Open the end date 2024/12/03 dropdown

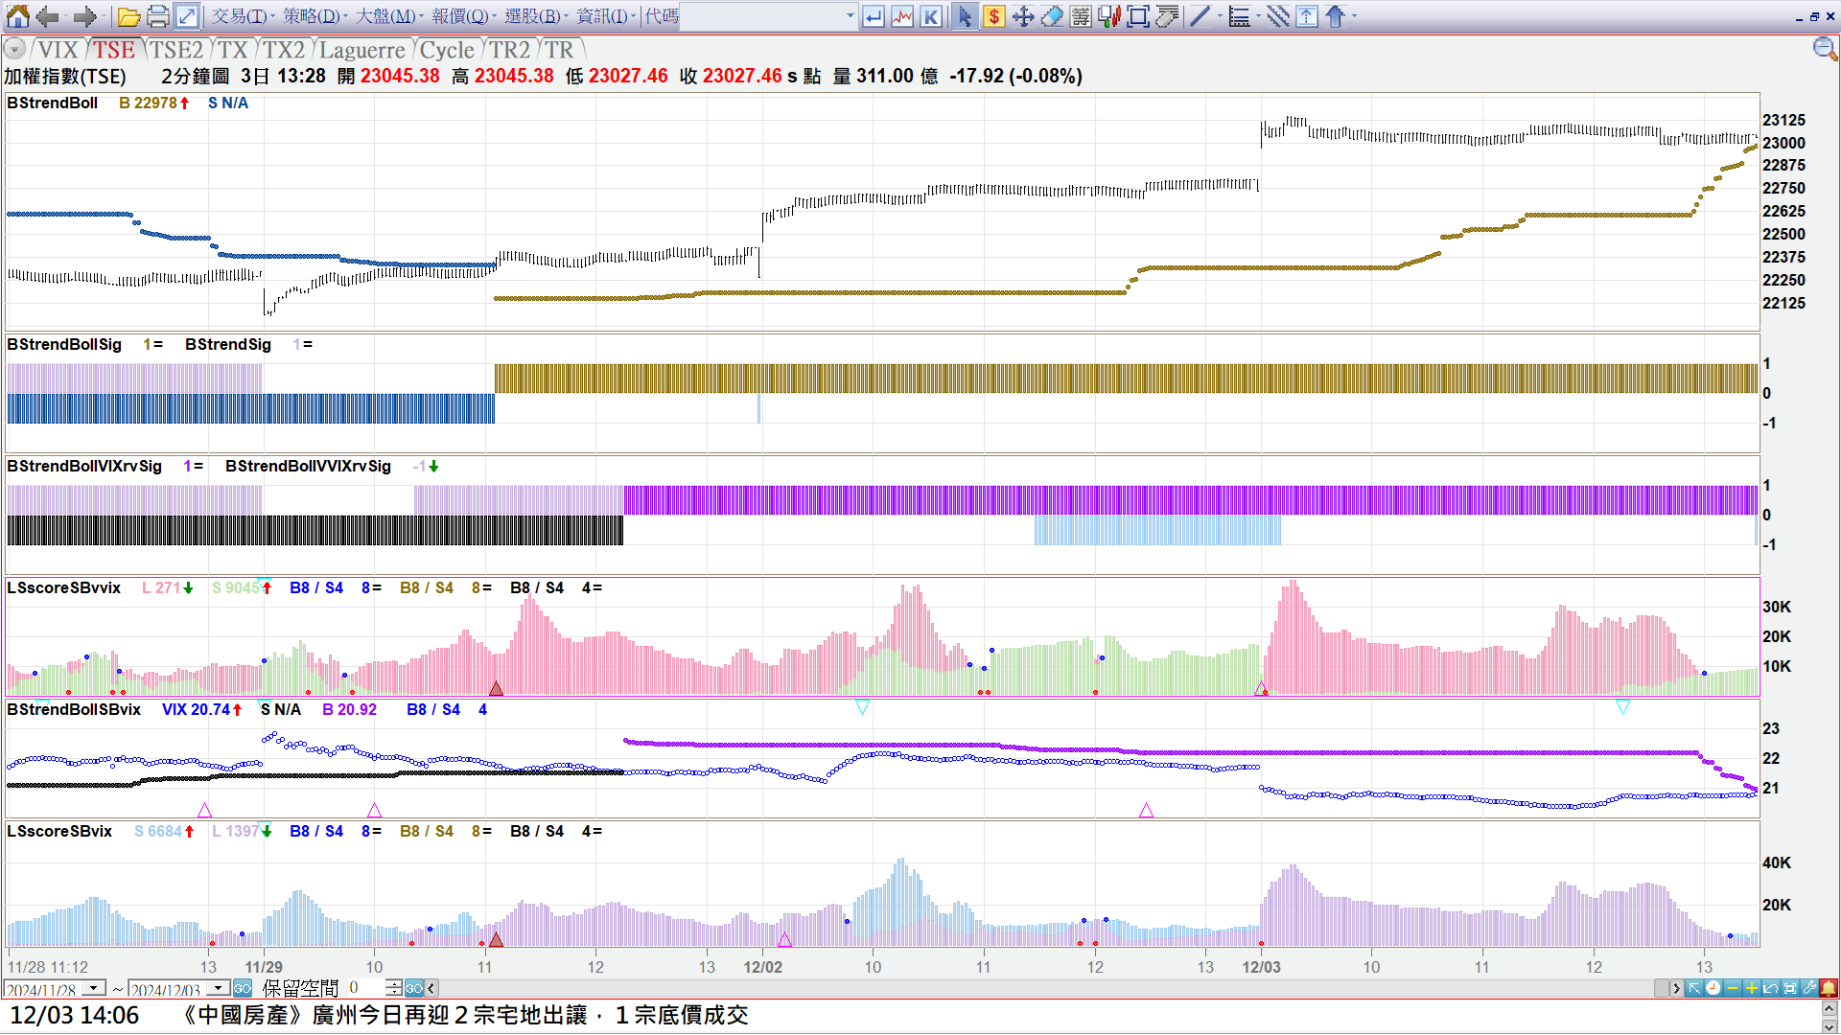(219, 988)
